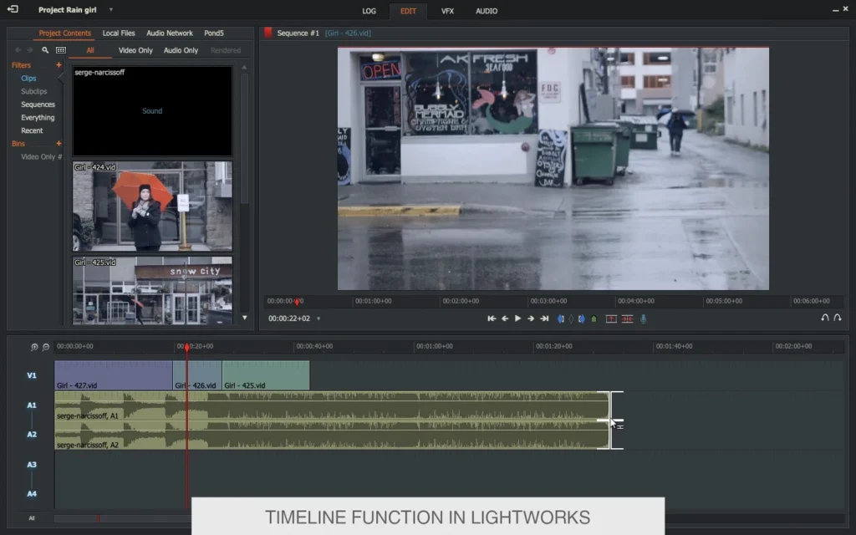This screenshot has width=856, height=535.
Task: Open the Local Files tab
Action: tap(119, 33)
